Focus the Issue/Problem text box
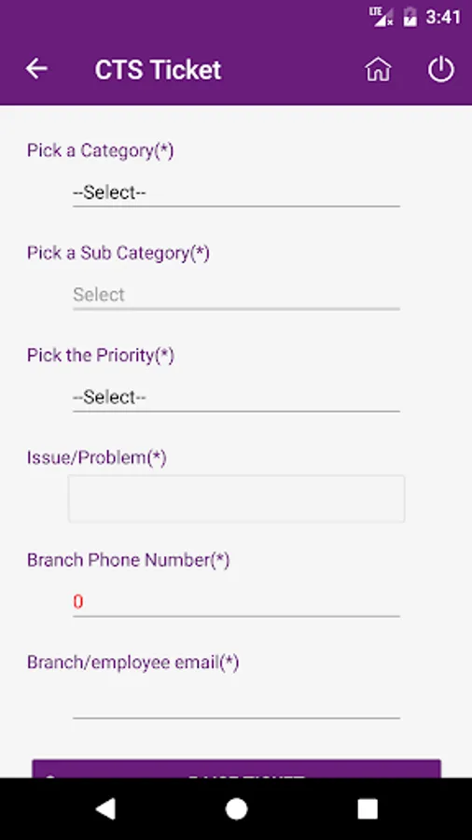The image size is (472, 840). pos(236,498)
